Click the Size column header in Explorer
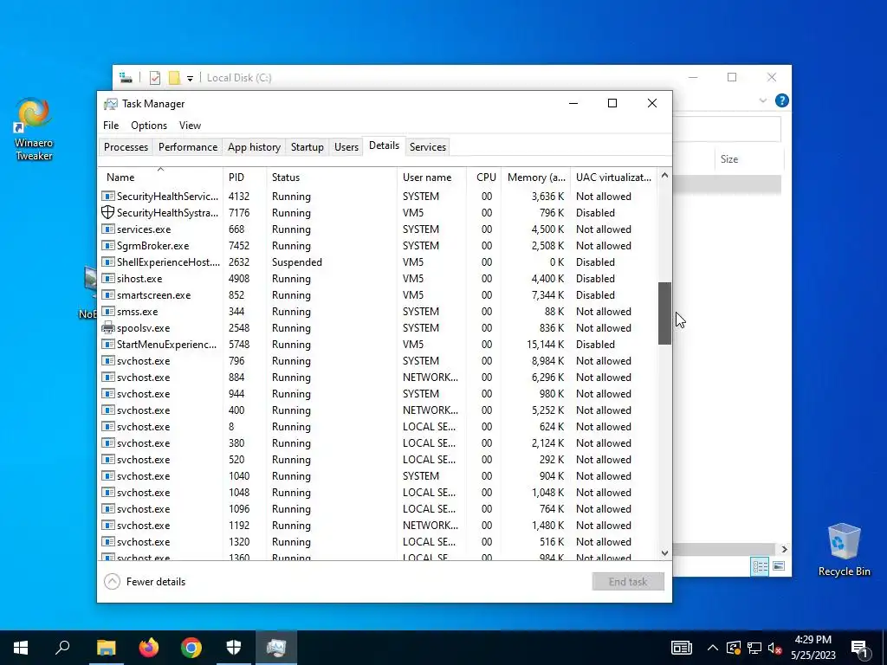This screenshot has height=665, width=887. click(748, 159)
